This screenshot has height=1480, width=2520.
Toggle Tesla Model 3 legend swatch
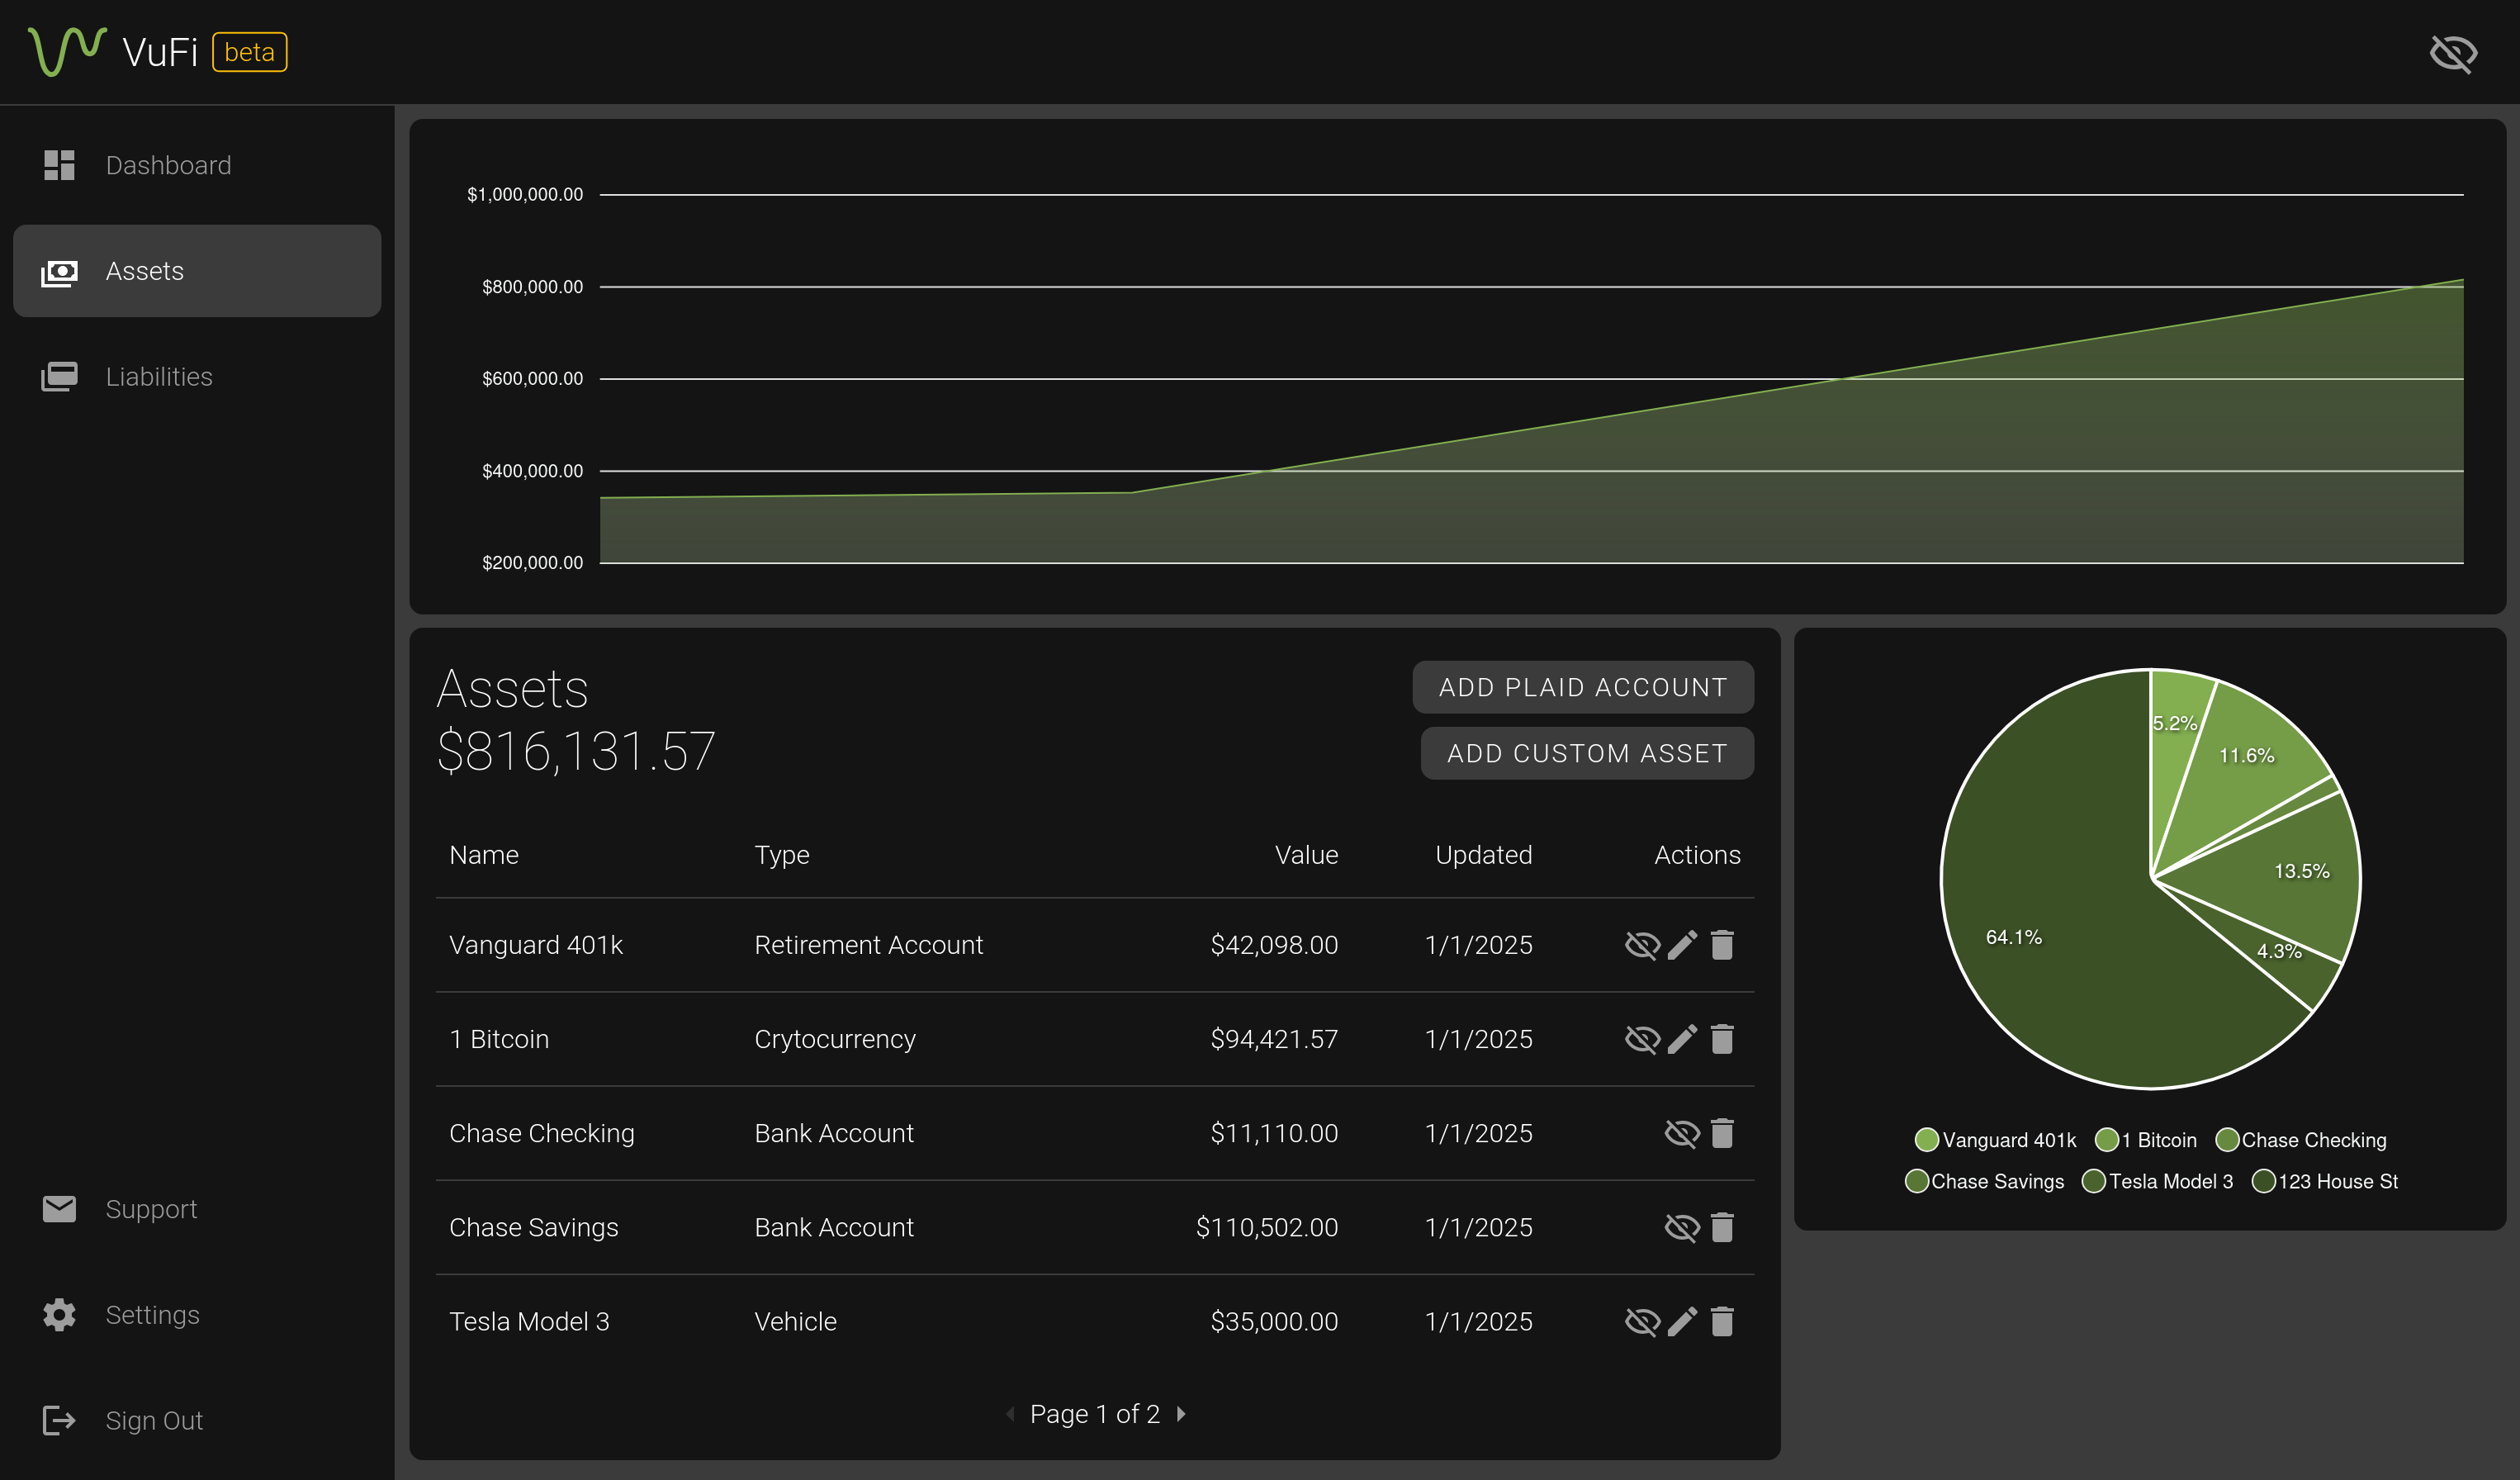2093,1181
